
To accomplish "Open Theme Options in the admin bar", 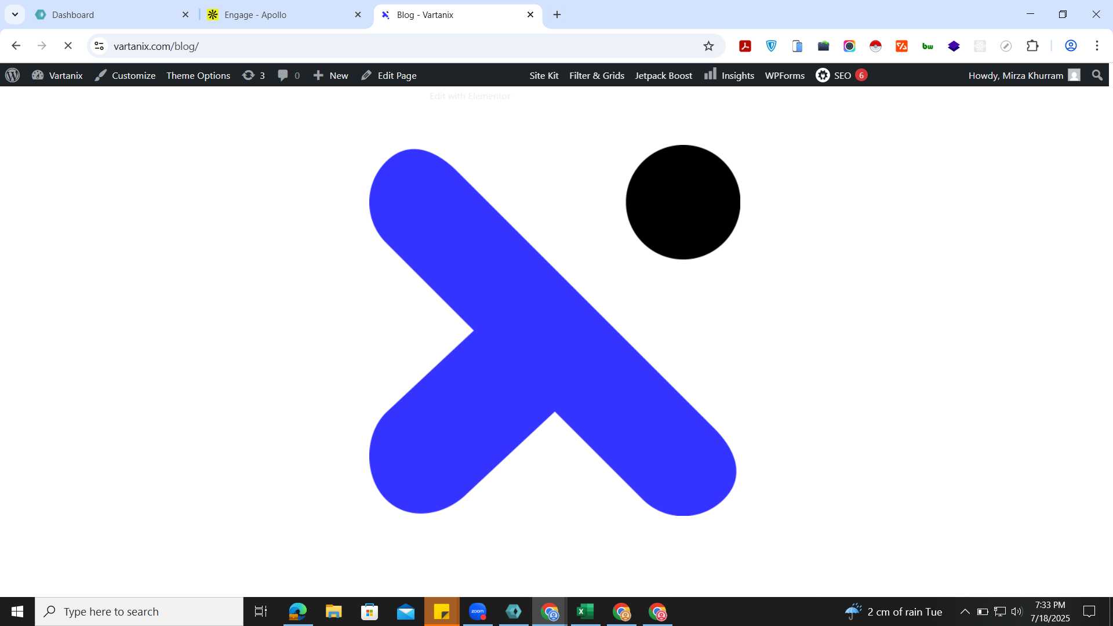I will click(x=198, y=75).
